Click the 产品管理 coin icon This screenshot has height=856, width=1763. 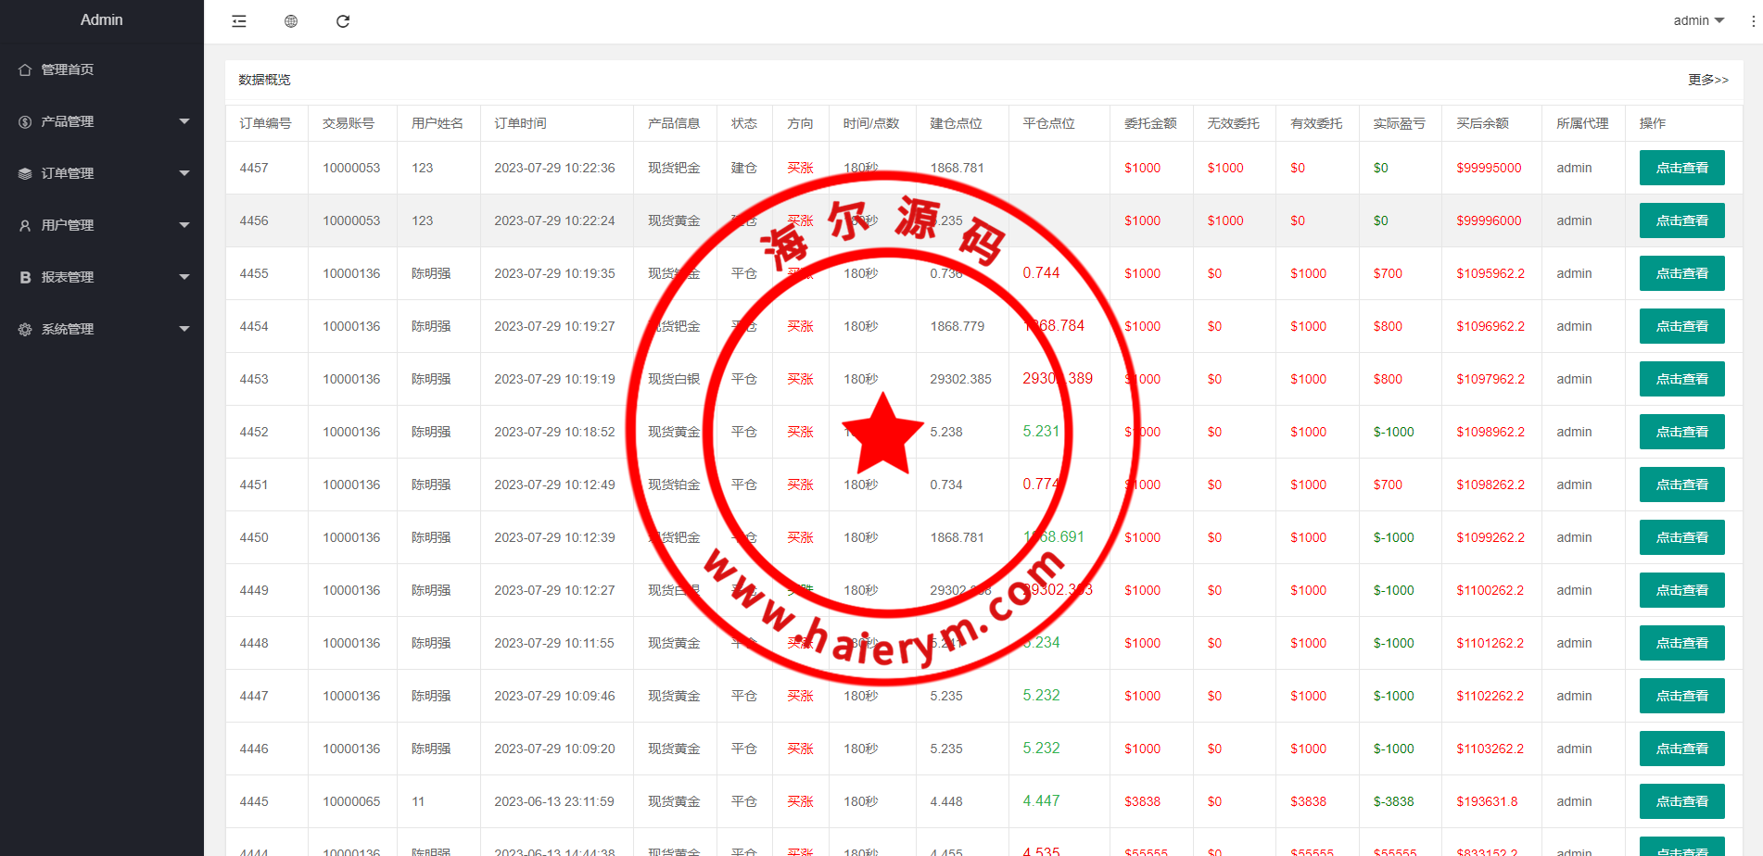click(x=25, y=121)
